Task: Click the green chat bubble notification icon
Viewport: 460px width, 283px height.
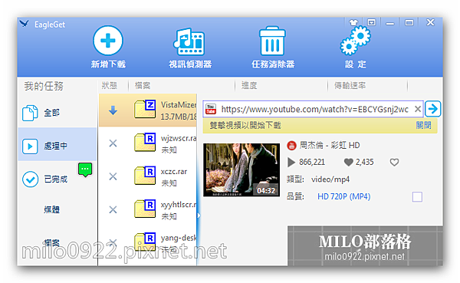Action: point(85,169)
